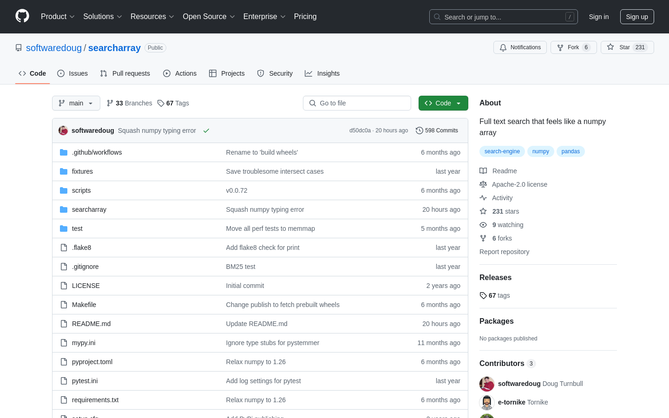This screenshot has width=669, height=418.
Task: Click the numpy topic tag
Action: click(x=541, y=151)
